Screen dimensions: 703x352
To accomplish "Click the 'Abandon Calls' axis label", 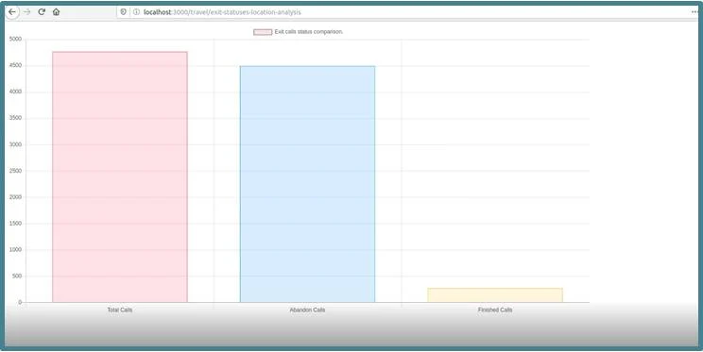I will [x=308, y=310].
